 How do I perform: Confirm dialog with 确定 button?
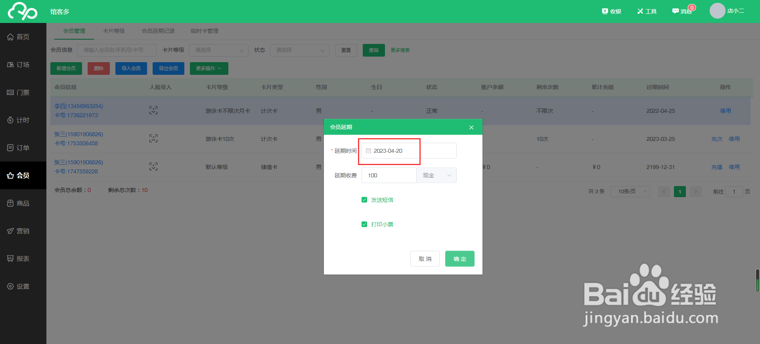pos(460,259)
